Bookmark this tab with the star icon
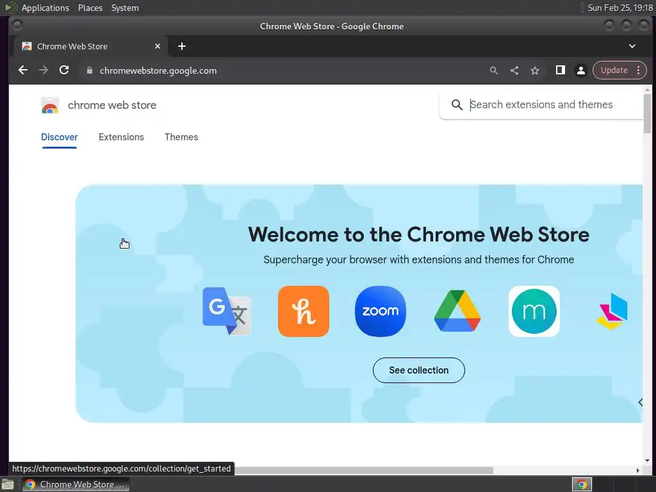 [x=535, y=70]
